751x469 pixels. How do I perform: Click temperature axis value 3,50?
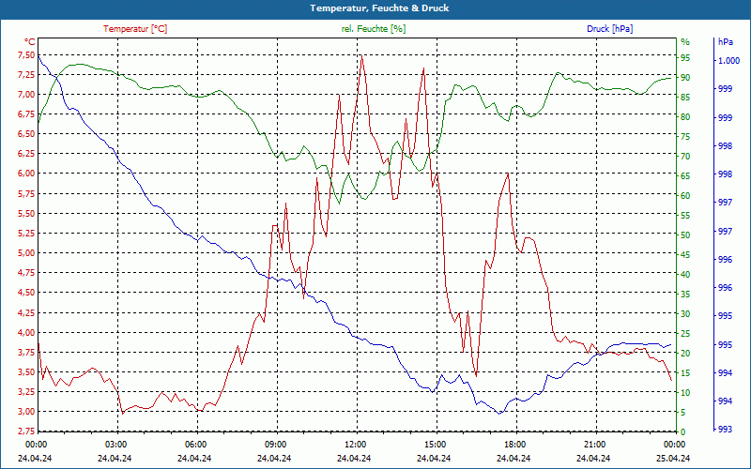coord(26,372)
